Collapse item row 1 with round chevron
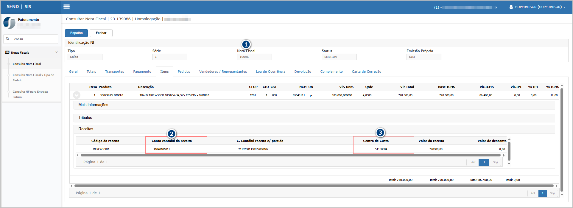573x208 pixels. 77,95
